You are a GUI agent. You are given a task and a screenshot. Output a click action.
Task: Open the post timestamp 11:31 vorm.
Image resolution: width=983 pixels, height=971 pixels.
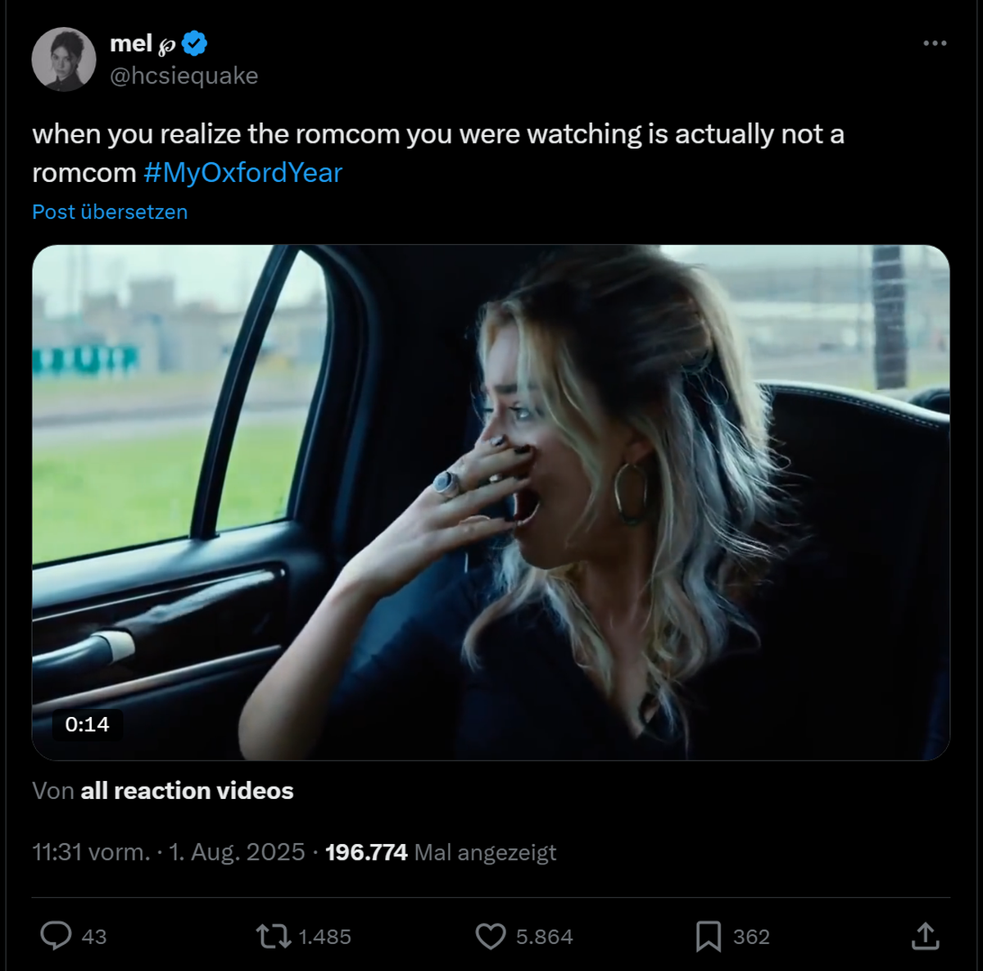coord(91,852)
